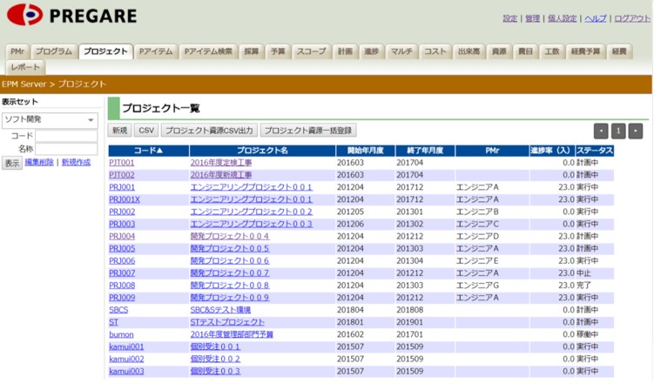
Task: Open the ログアウト link
Action: (631, 18)
